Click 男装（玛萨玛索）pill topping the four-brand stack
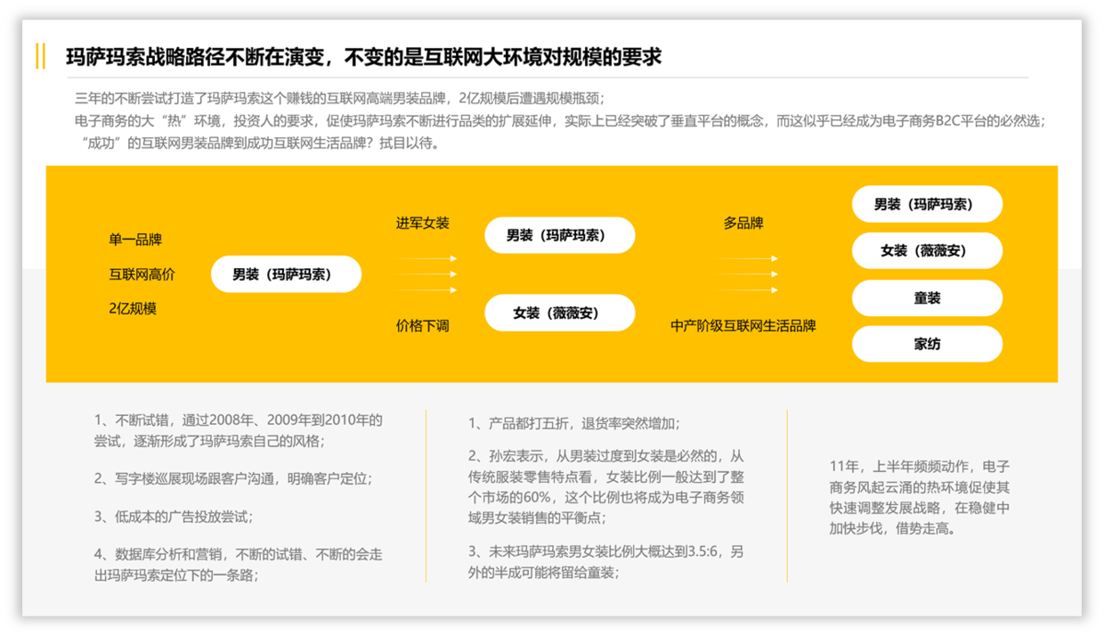 coord(928,204)
